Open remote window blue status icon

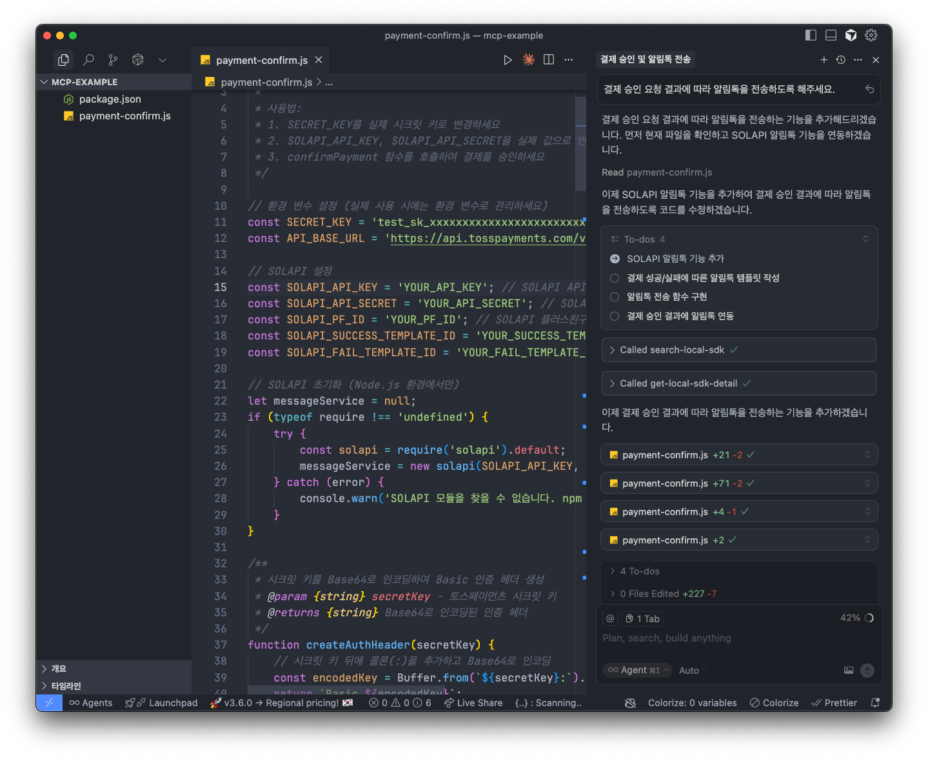50,703
